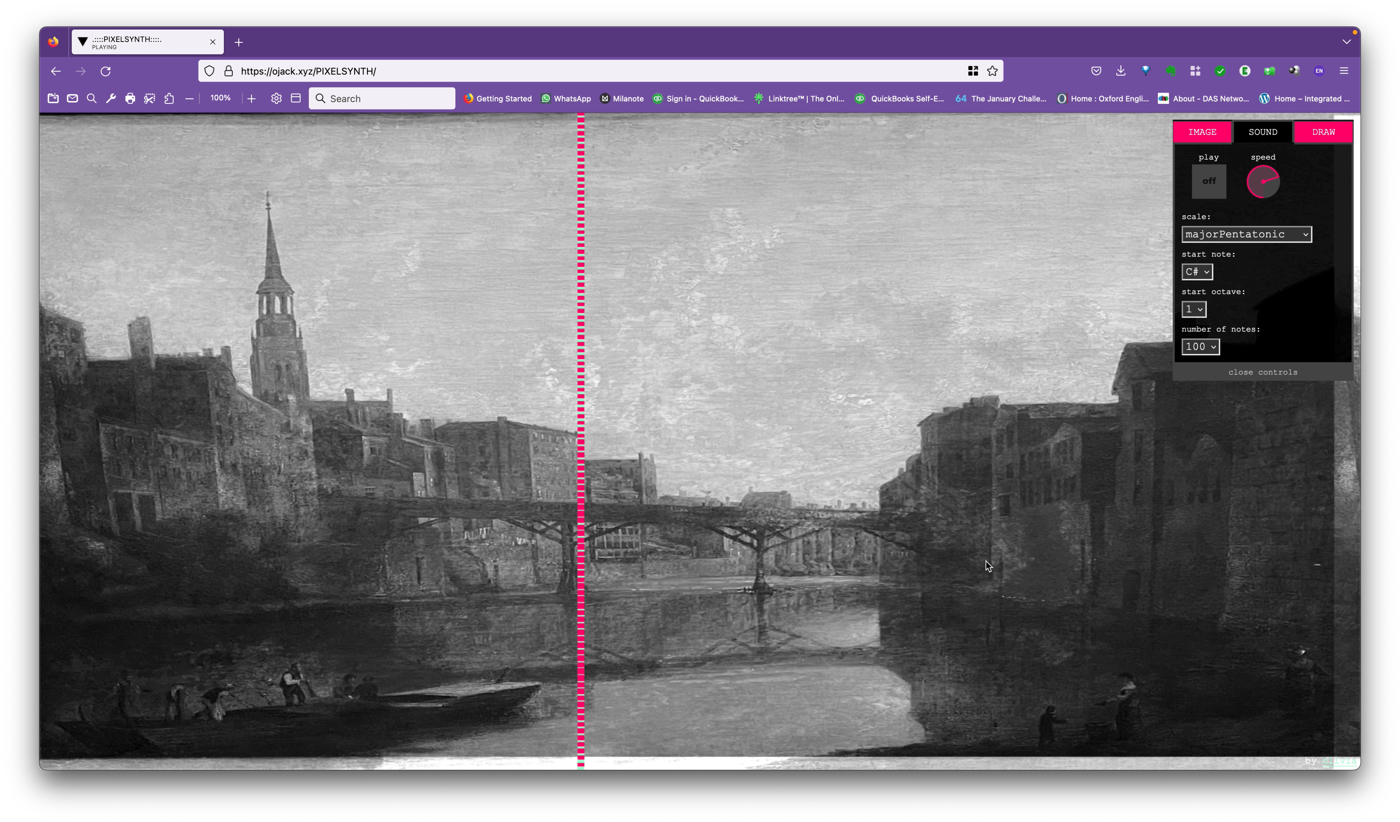
Task: Open the Evernote elephant extension
Action: tap(1170, 70)
